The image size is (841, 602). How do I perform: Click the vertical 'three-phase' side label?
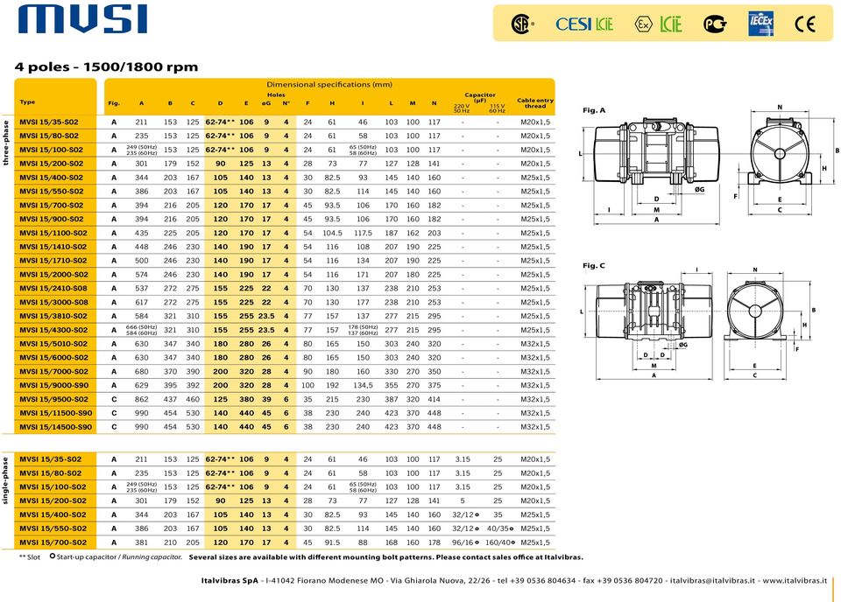(6, 143)
